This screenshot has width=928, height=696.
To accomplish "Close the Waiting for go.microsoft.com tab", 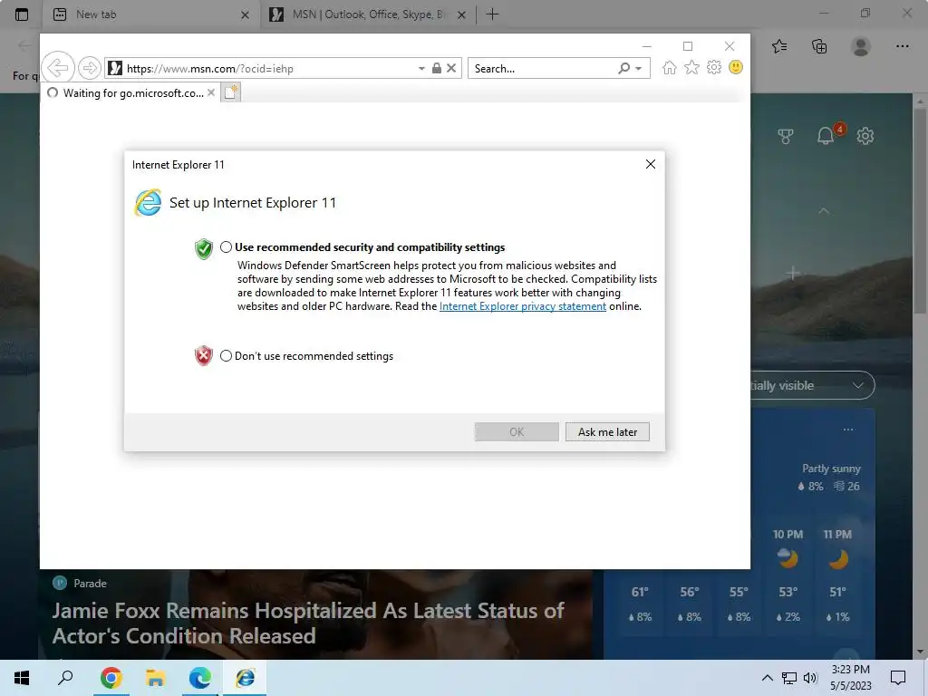I will click(x=210, y=92).
